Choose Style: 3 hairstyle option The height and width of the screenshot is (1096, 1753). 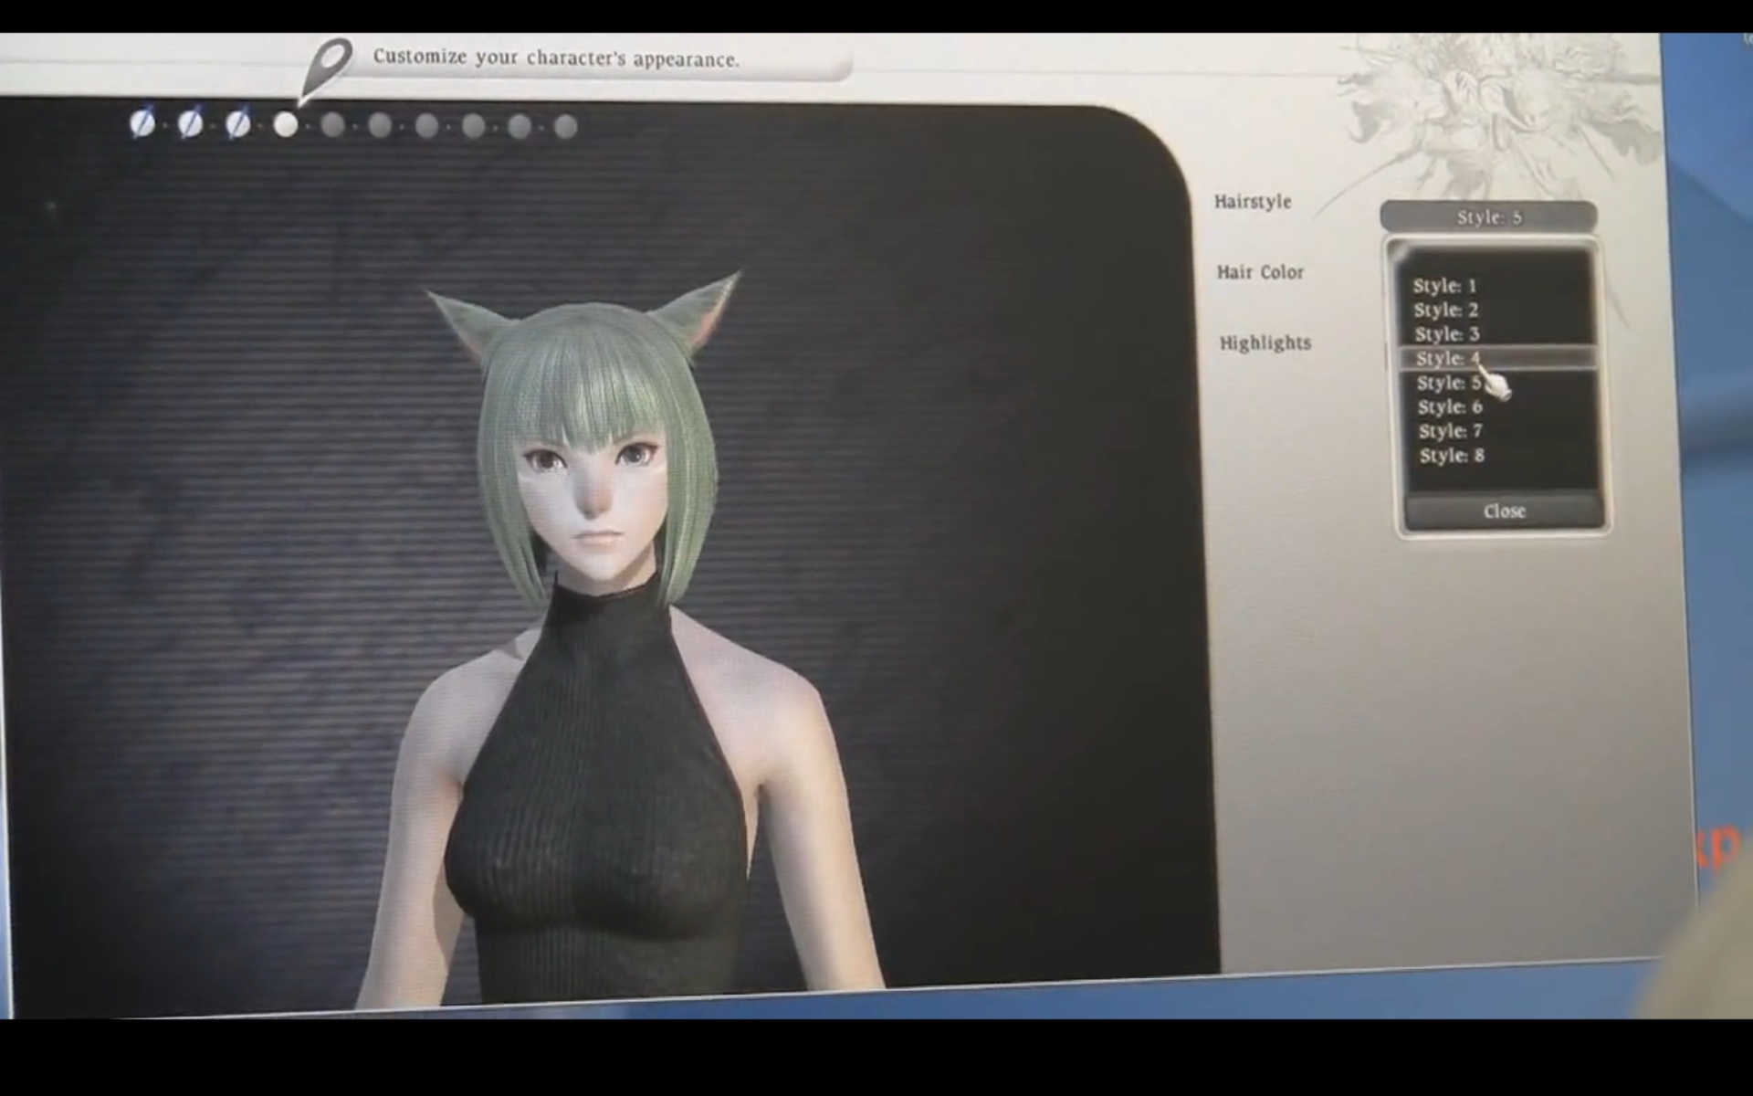(1447, 334)
